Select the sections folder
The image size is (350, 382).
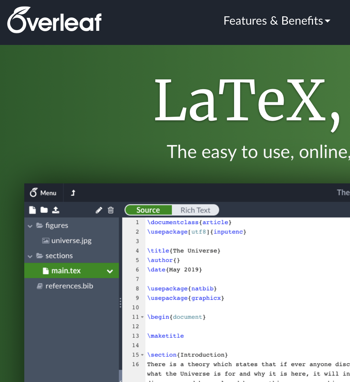coord(59,256)
